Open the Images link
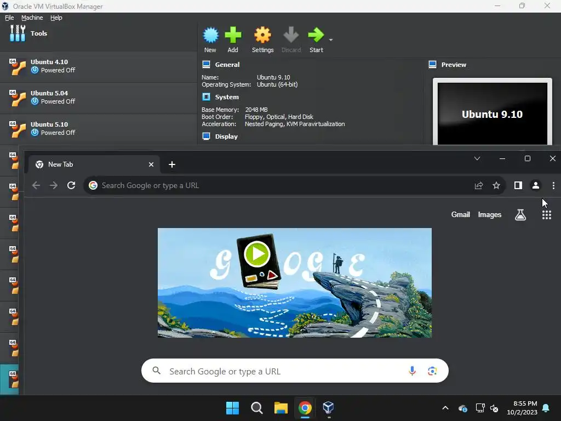This screenshot has width=561, height=421. [x=489, y=214]
